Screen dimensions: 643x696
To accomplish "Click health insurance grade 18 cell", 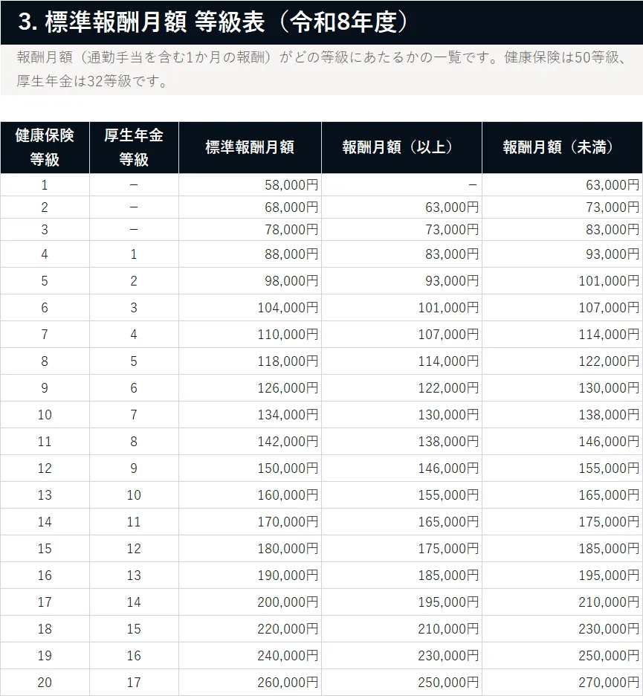I will click(x=45, y=628).
